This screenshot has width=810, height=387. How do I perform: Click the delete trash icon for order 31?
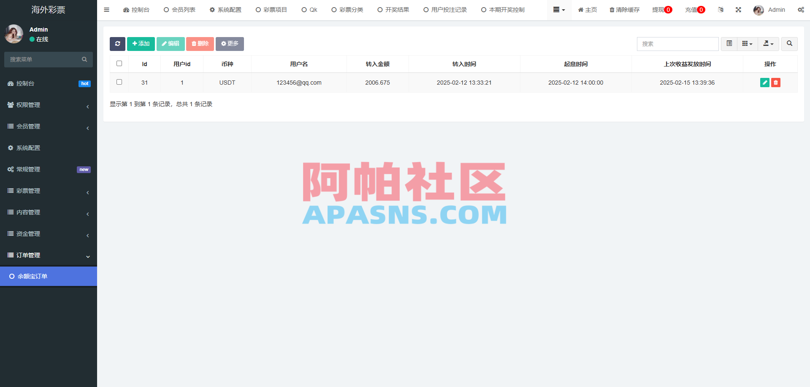[775, 83]
